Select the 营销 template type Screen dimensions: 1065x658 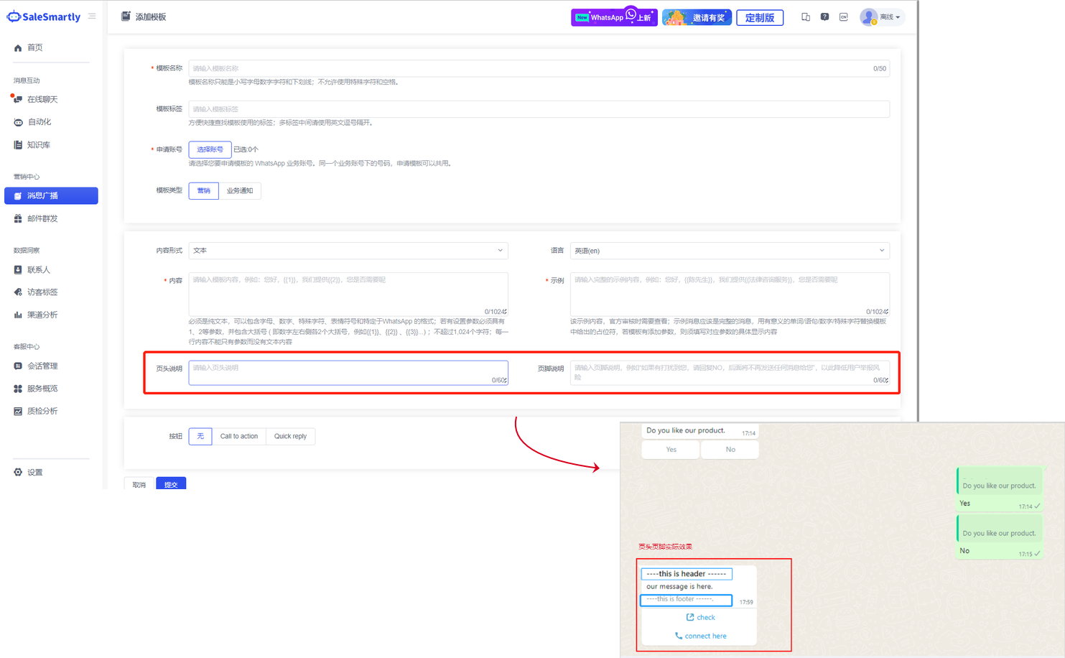click(x=204, y=190)
